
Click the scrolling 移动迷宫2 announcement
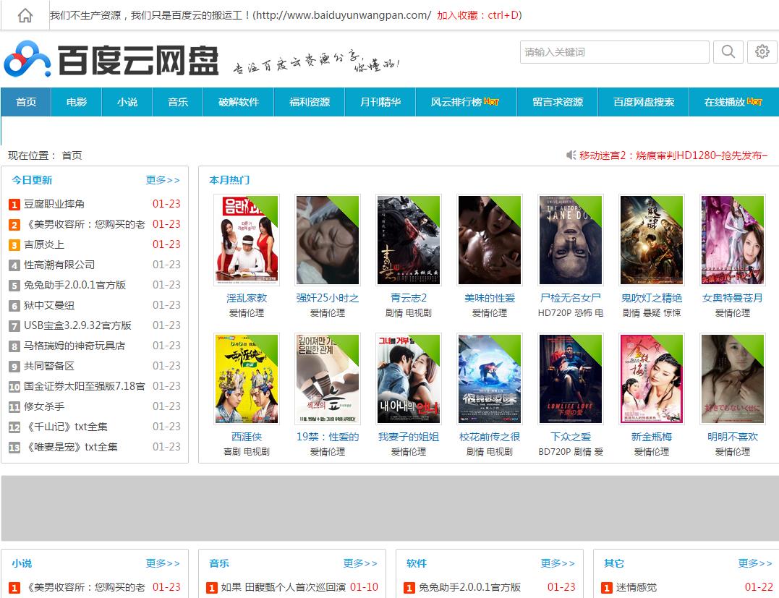[673, 155]
